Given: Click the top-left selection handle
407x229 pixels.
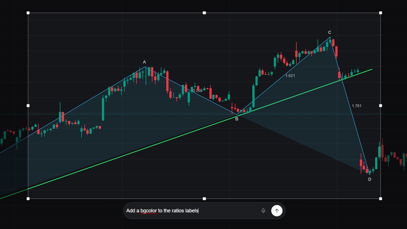Looking at the screenshot, I should tap(28, 13).
